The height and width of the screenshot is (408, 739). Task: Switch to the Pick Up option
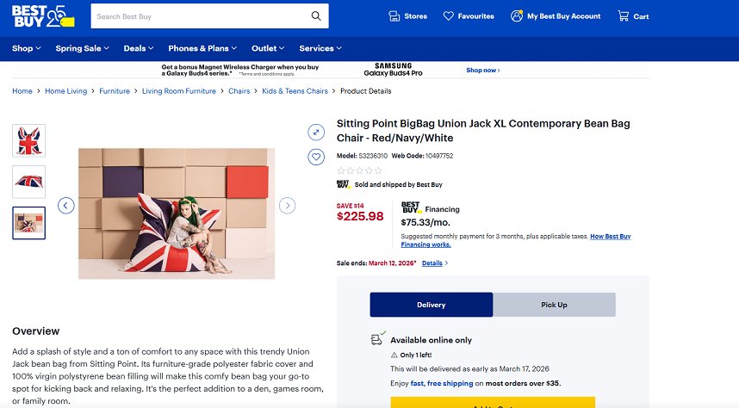[x=554, y=305]
